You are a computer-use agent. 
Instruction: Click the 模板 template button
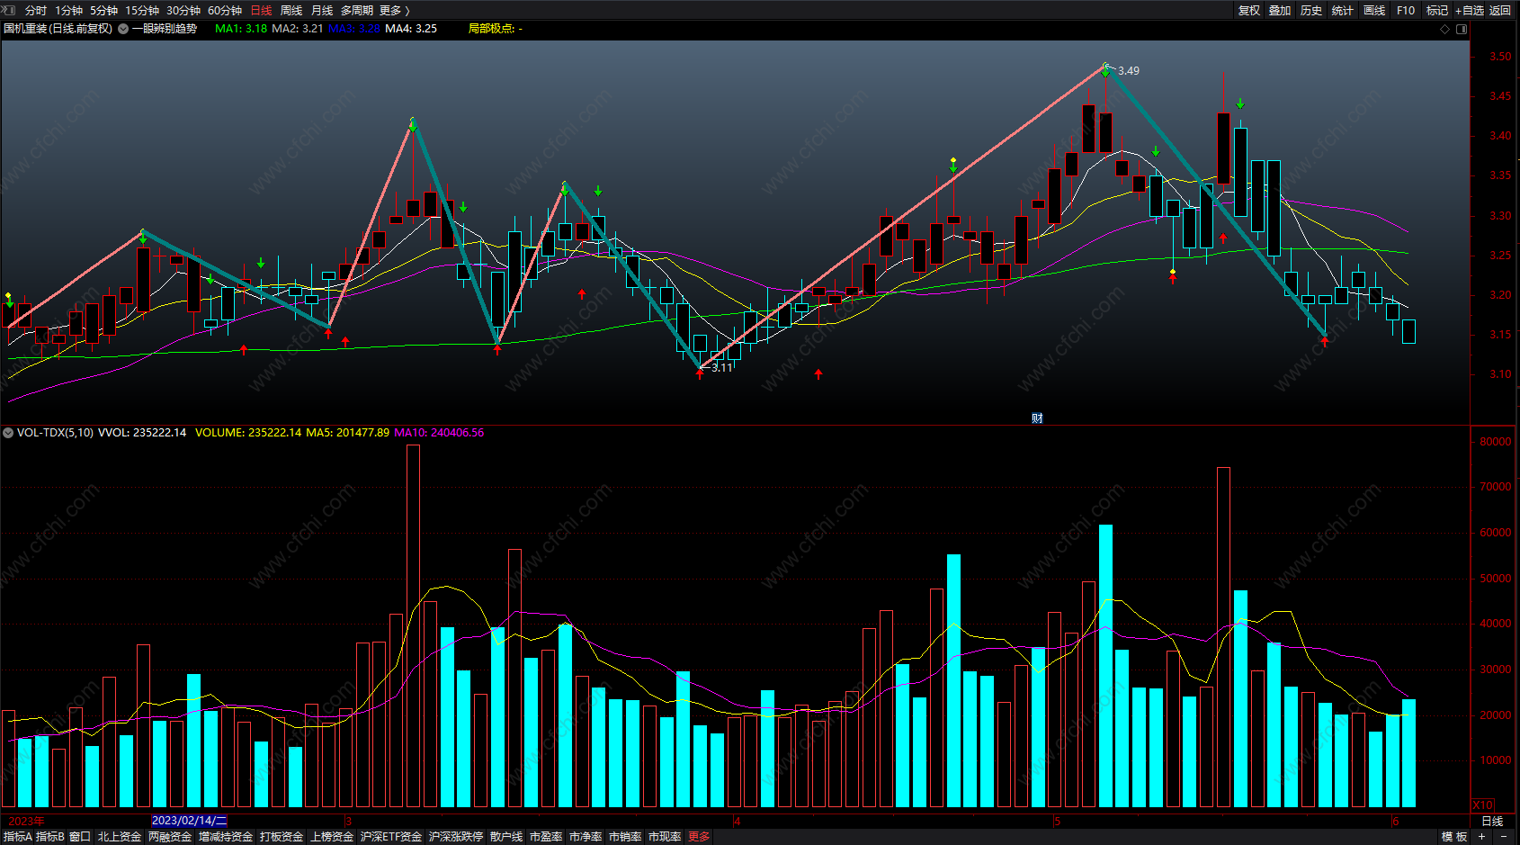[1454, 837]
